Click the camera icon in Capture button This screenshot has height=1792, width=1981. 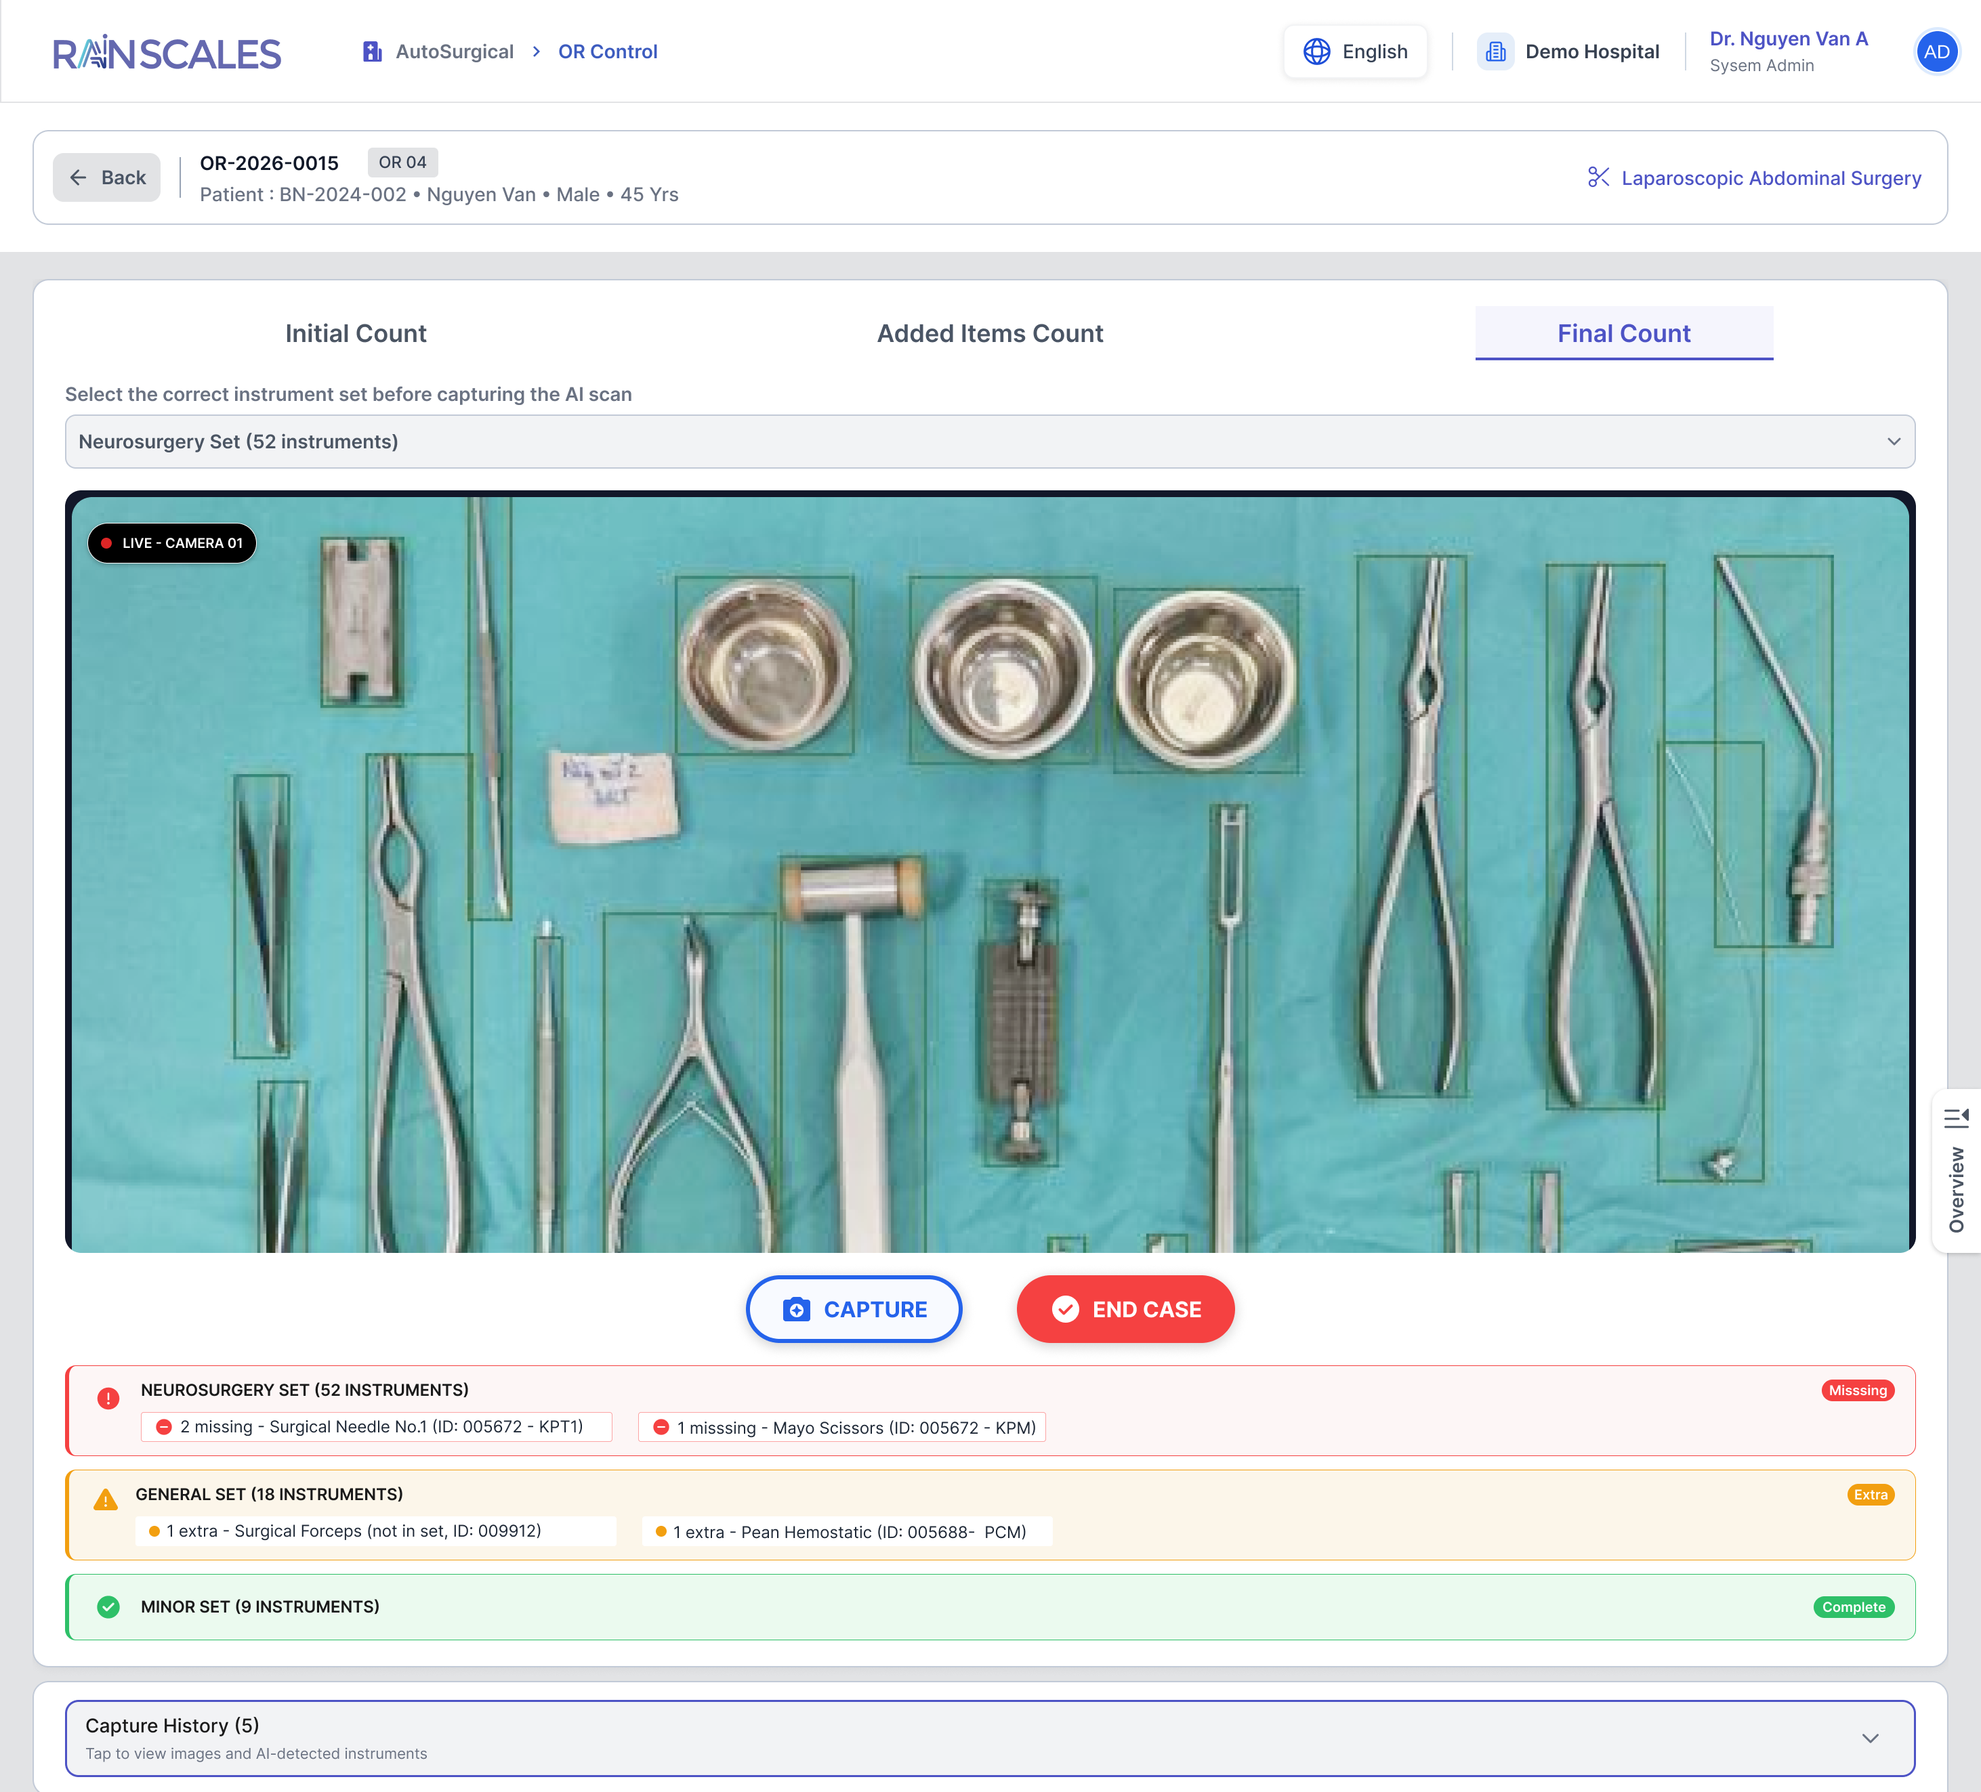click(796, 1310)
